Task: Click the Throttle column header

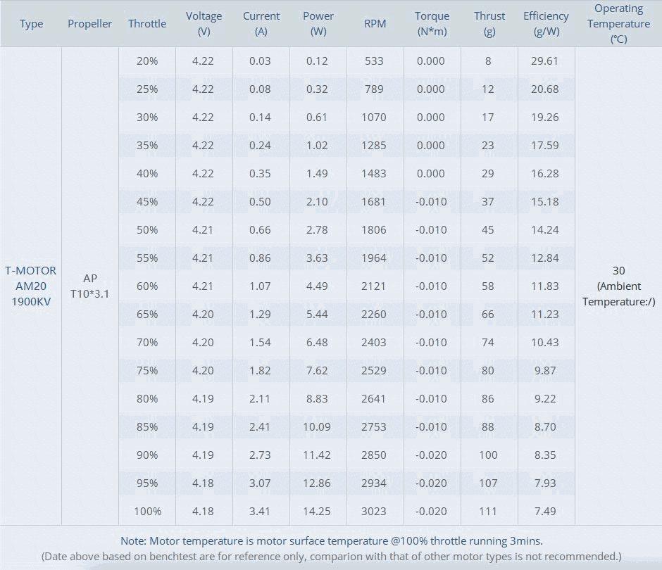Action: pos(147,24)
